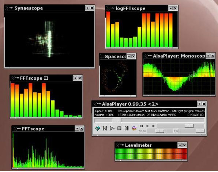Click the playback speed slider handle
This screenshot has width=218, height=172.
(189, 126)
